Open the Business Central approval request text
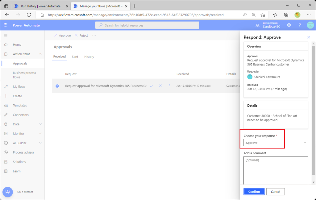 point(106,86)
